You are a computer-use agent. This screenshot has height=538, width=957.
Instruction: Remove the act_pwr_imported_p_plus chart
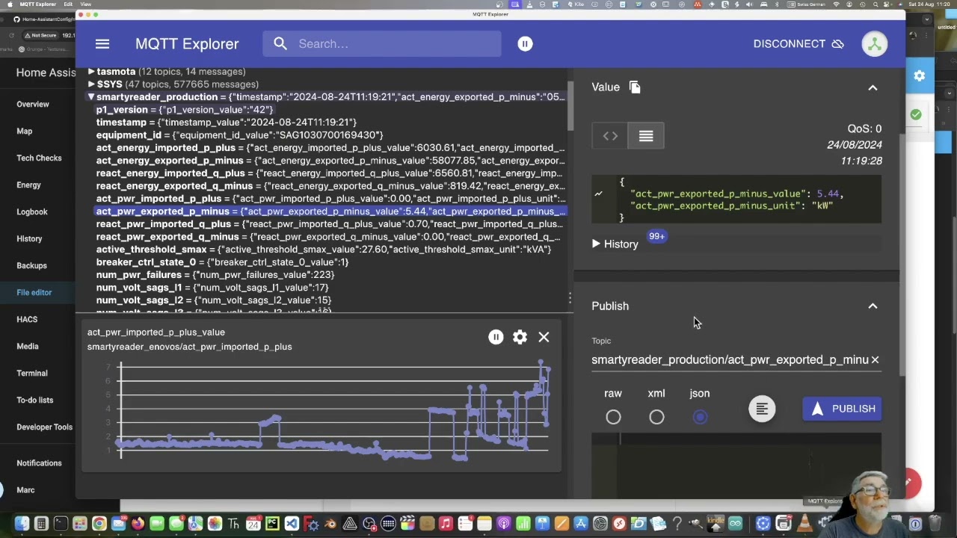point(544,337)
